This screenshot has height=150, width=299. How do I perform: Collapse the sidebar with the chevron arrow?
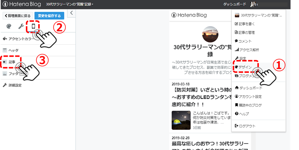(x=71, y=13)
